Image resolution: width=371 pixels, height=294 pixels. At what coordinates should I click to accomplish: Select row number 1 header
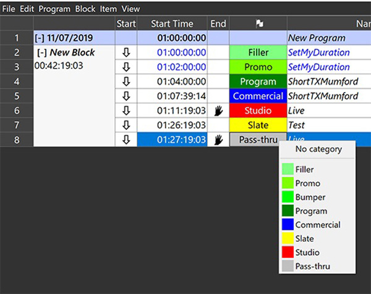[x=17, y=38]
